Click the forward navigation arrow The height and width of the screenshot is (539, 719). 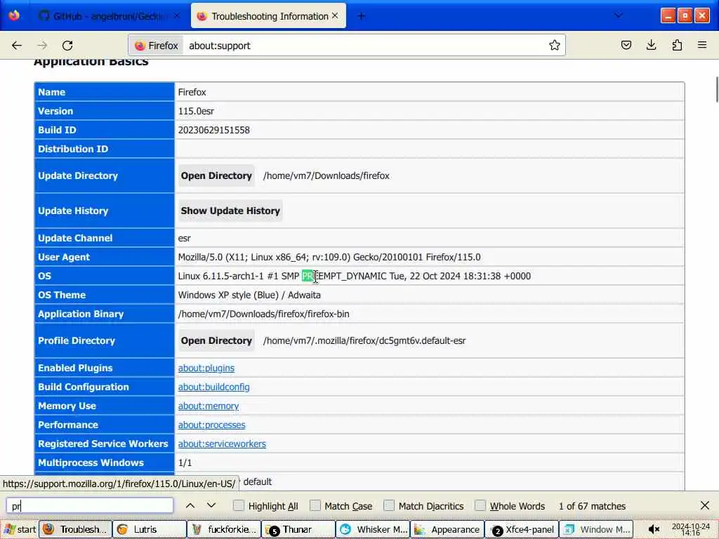pos(42,46)
